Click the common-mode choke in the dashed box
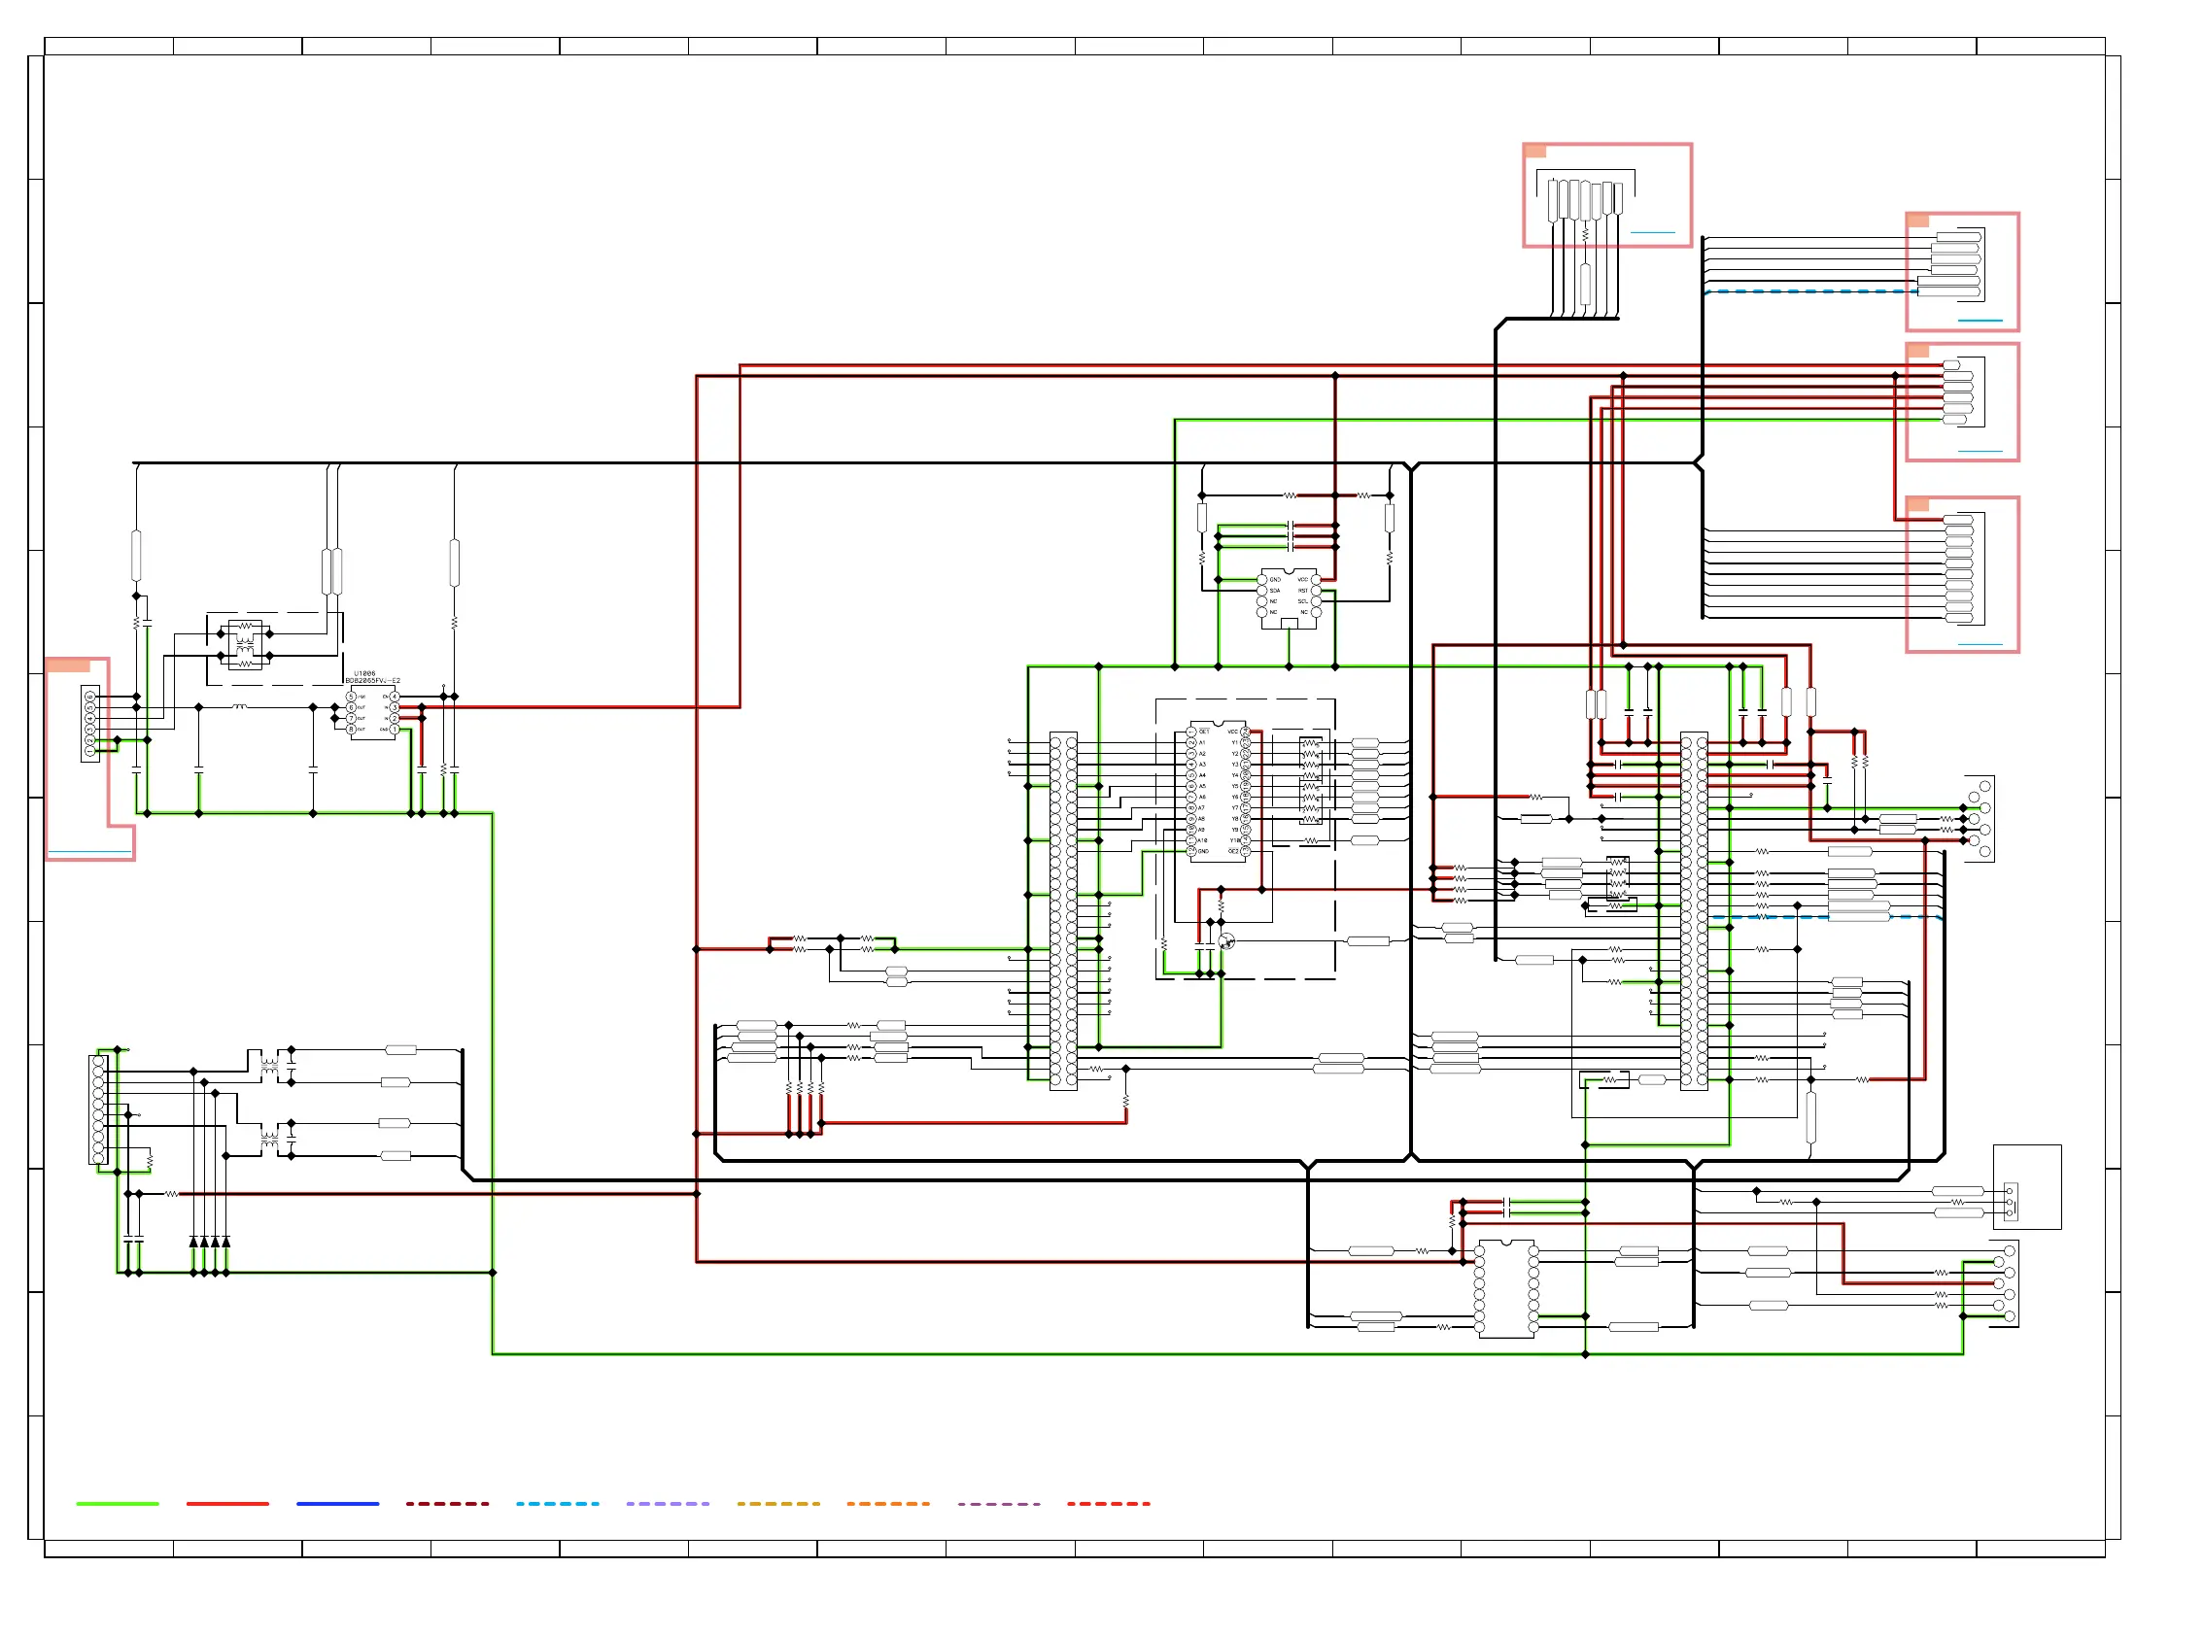This screenshot has width=2204, height=1636. [x=245, y=645]
